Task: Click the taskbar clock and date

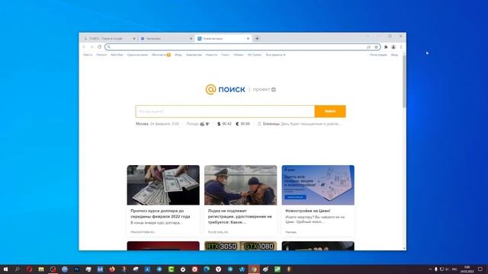Action: click(x=467, y=269)
